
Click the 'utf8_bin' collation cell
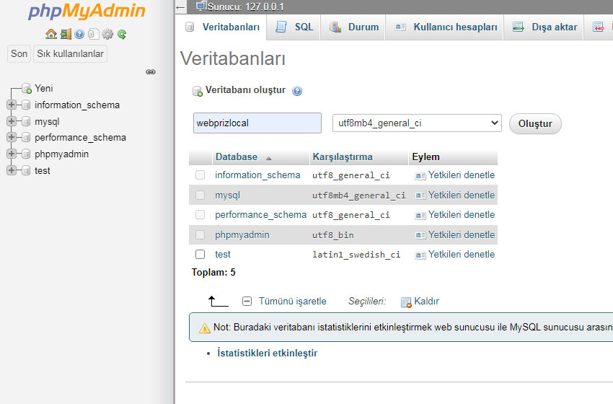(332, 235)
